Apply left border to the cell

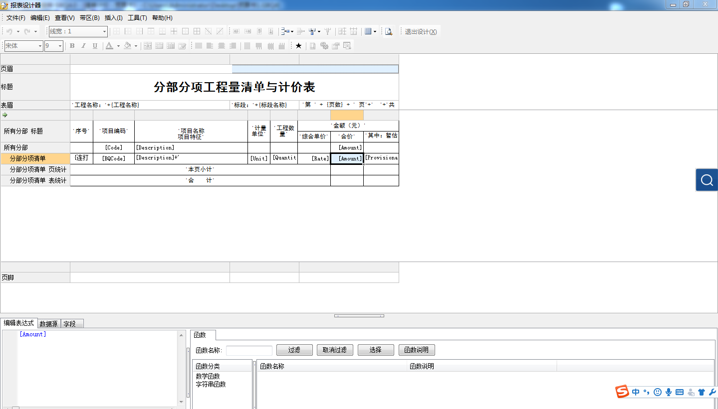127,31
